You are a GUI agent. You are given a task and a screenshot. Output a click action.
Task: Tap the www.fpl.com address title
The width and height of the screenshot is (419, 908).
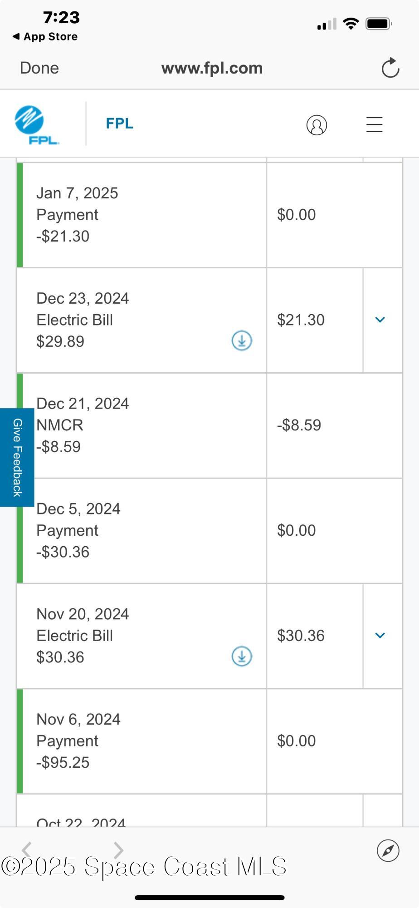(x=212, y=68)
